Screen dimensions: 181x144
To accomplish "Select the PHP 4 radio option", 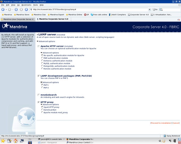I will pyautogui.click(x=42, y=87).
